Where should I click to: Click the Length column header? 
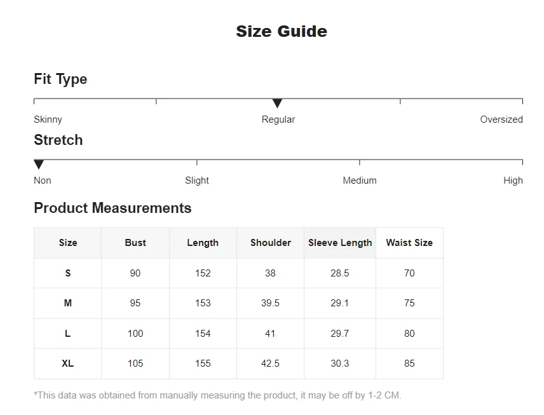pos(203,243)
